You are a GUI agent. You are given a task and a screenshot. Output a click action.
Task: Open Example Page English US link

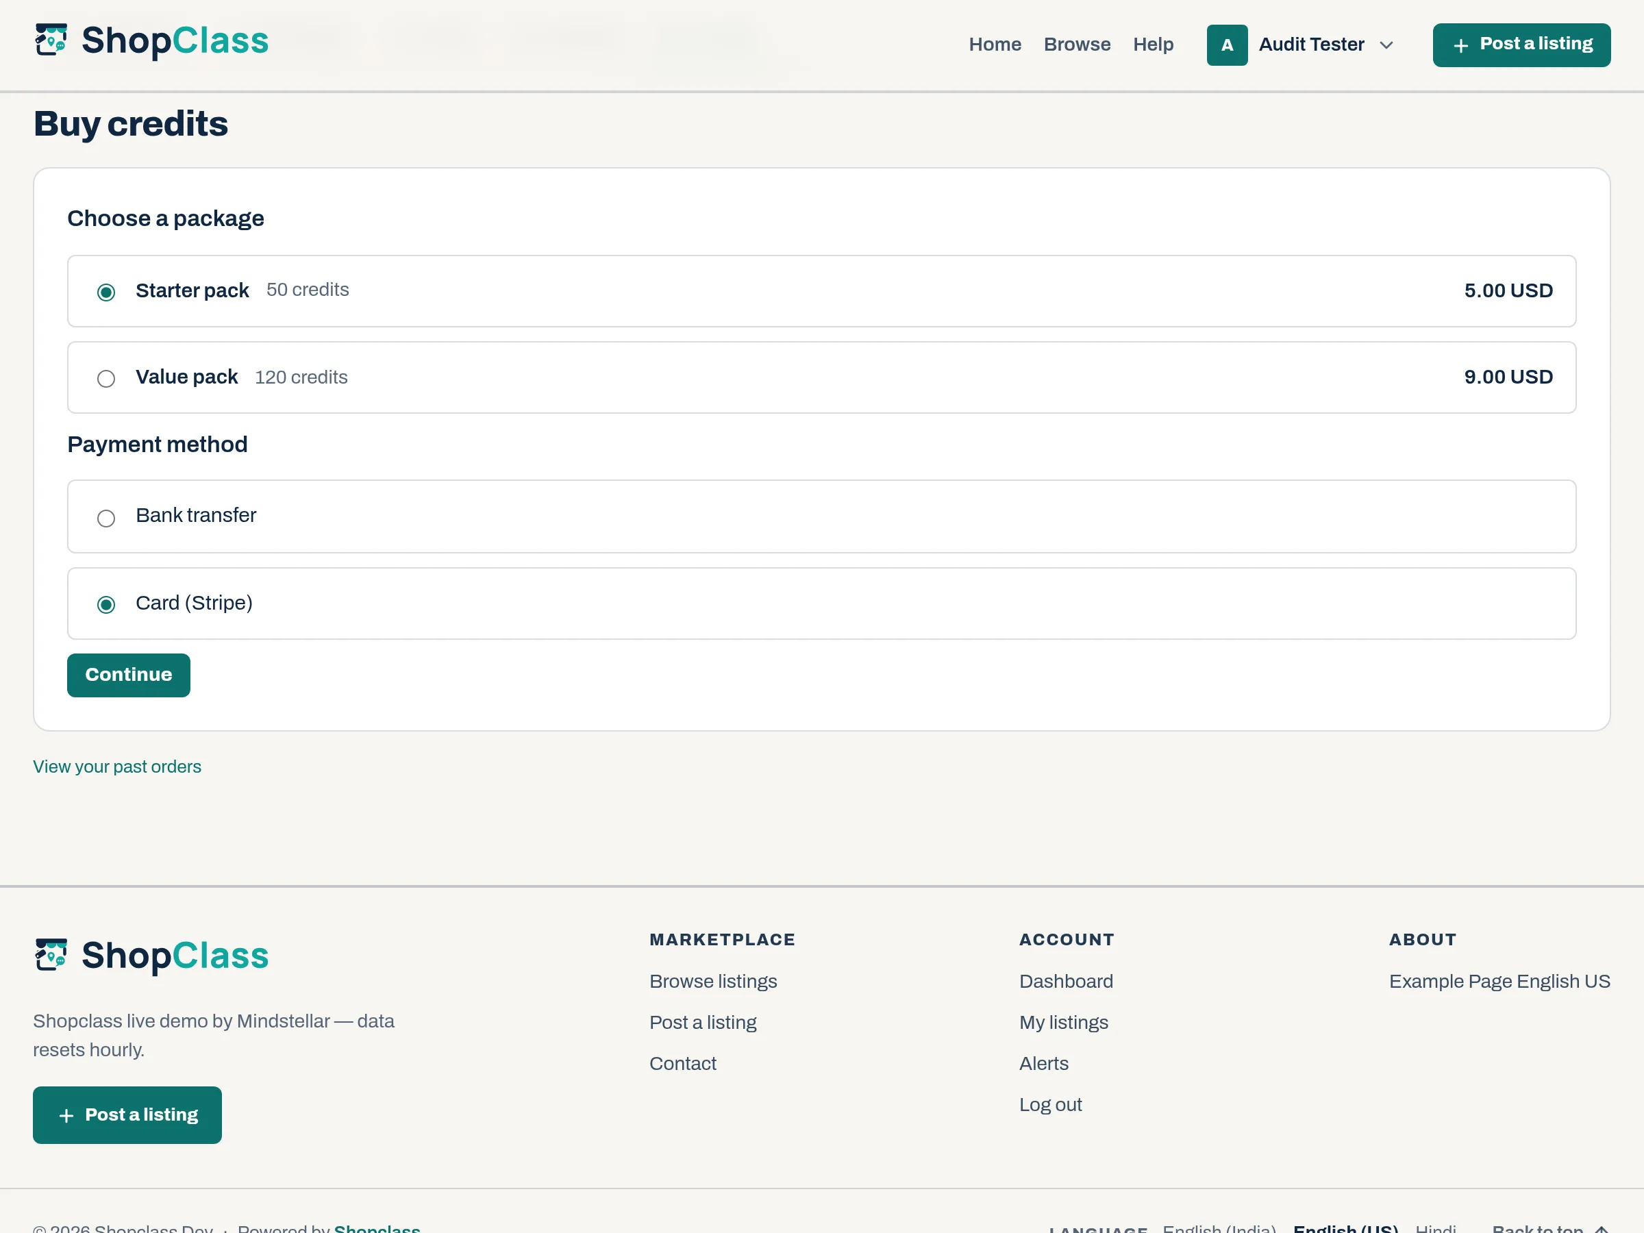[1499, 981]
